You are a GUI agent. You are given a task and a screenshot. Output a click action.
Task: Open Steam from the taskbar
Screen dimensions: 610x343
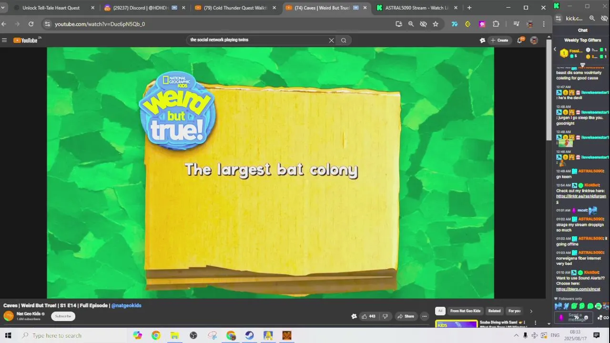coord(249,335)
